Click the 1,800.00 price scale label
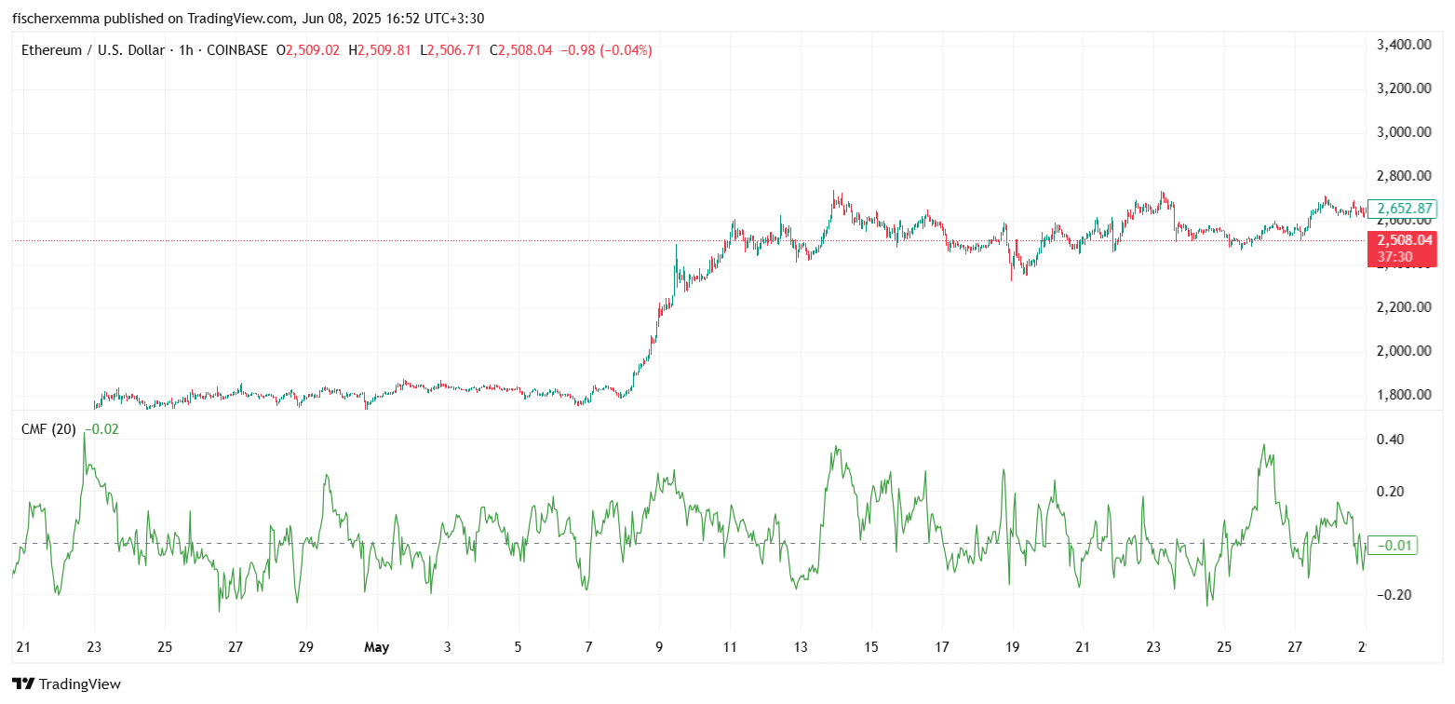Screen dimensions: 1455x704 [x=1403, y=395]
